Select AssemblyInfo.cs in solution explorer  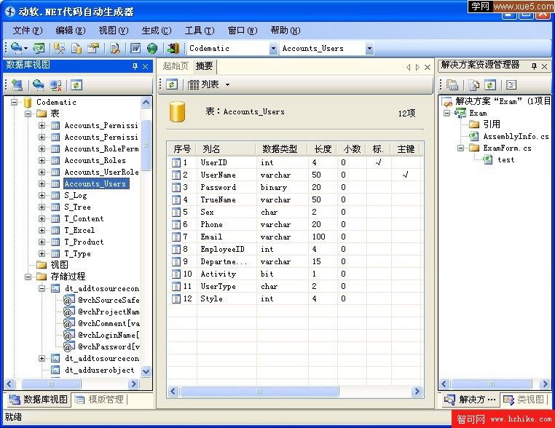[516, 137]
